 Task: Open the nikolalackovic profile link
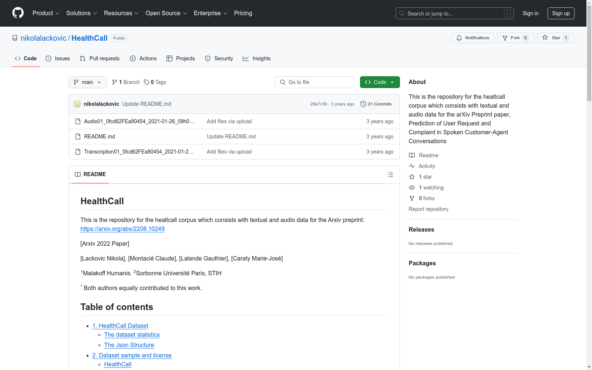tap(44, 38)
